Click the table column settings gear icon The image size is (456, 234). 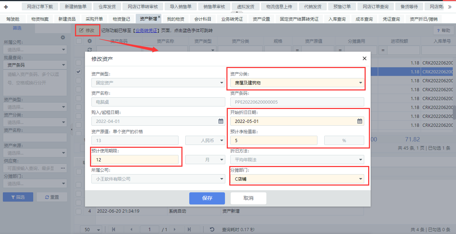point(90,41)
